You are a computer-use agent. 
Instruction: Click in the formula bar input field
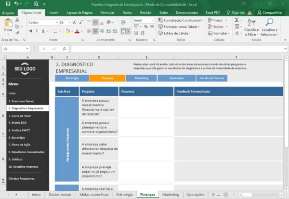pyautogui.click(x=177, y=49)
